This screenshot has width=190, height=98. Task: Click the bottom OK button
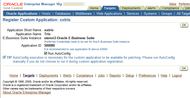(x=184, y=68)
